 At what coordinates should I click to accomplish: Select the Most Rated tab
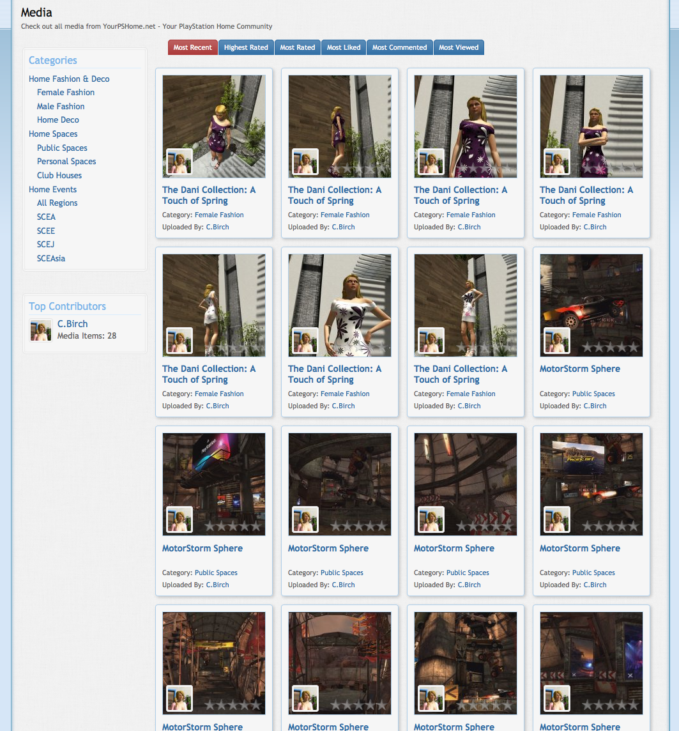point(297,47)
